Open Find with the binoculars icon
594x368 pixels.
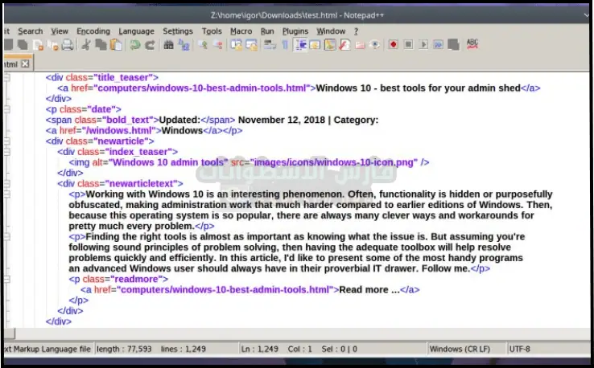point(168,45)
